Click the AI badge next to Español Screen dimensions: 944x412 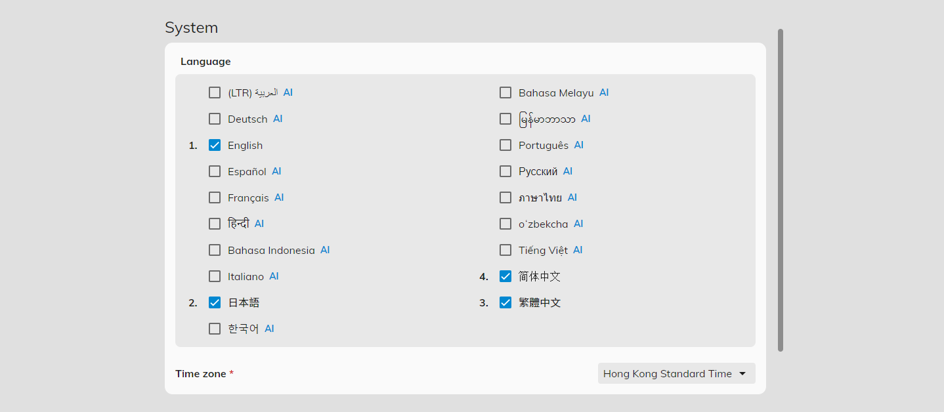[276, 171]
